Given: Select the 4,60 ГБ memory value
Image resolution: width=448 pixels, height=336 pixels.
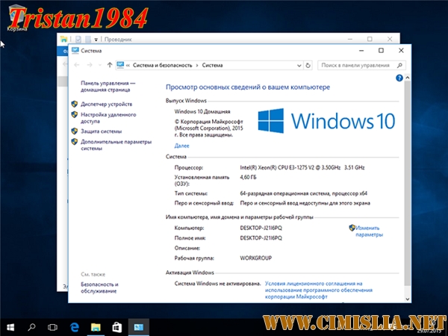Looking at the screenshot, I should (x=248, y=178).
